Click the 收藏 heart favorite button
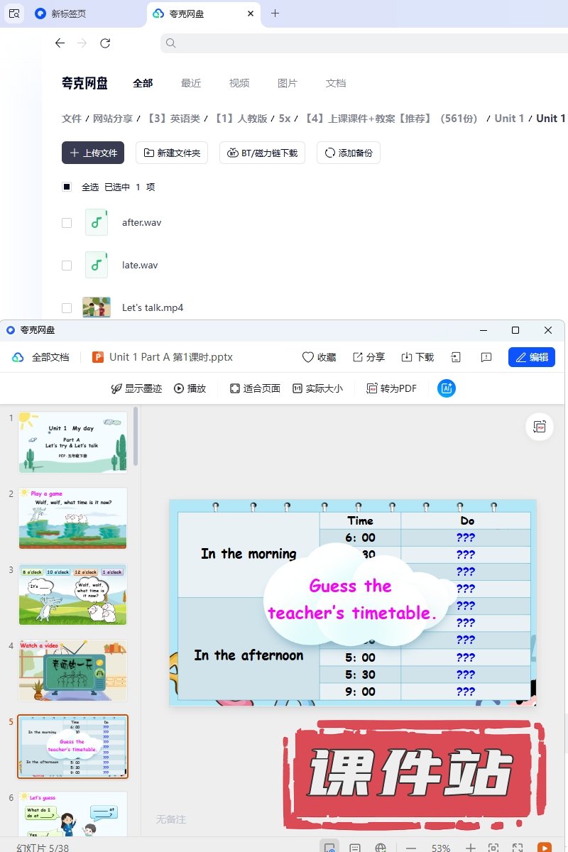Image resolution: width=568 pixels, height=852 pixels. point(319,357)
